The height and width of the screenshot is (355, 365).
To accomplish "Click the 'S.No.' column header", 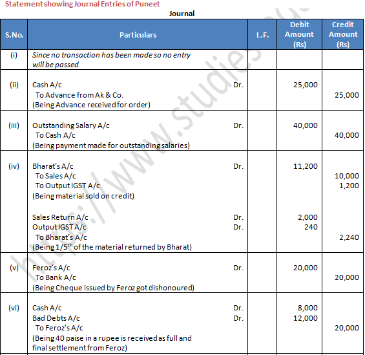I will [x=14, y=35].
